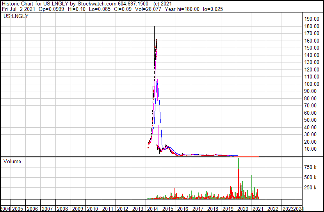
Task: Click the 2009 year label on time axis
Action: point(78,209)
